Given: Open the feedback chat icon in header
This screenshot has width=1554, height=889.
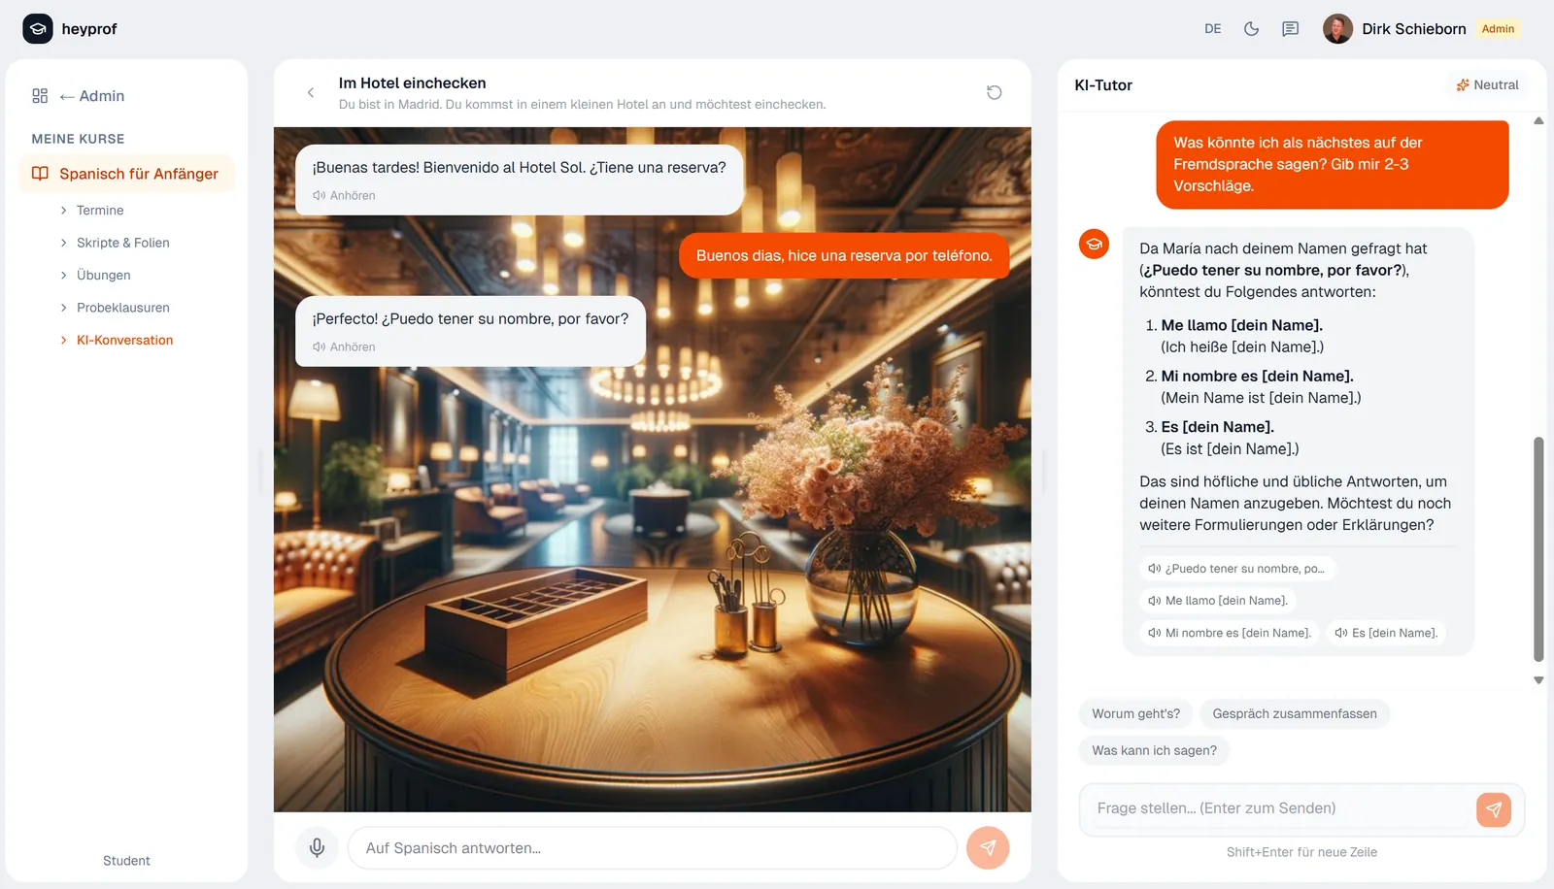Looking at the screenshot, I should pos(1290,29).
